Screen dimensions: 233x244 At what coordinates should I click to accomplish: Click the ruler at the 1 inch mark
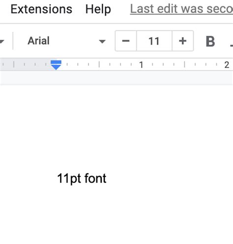tap(141, 65)
